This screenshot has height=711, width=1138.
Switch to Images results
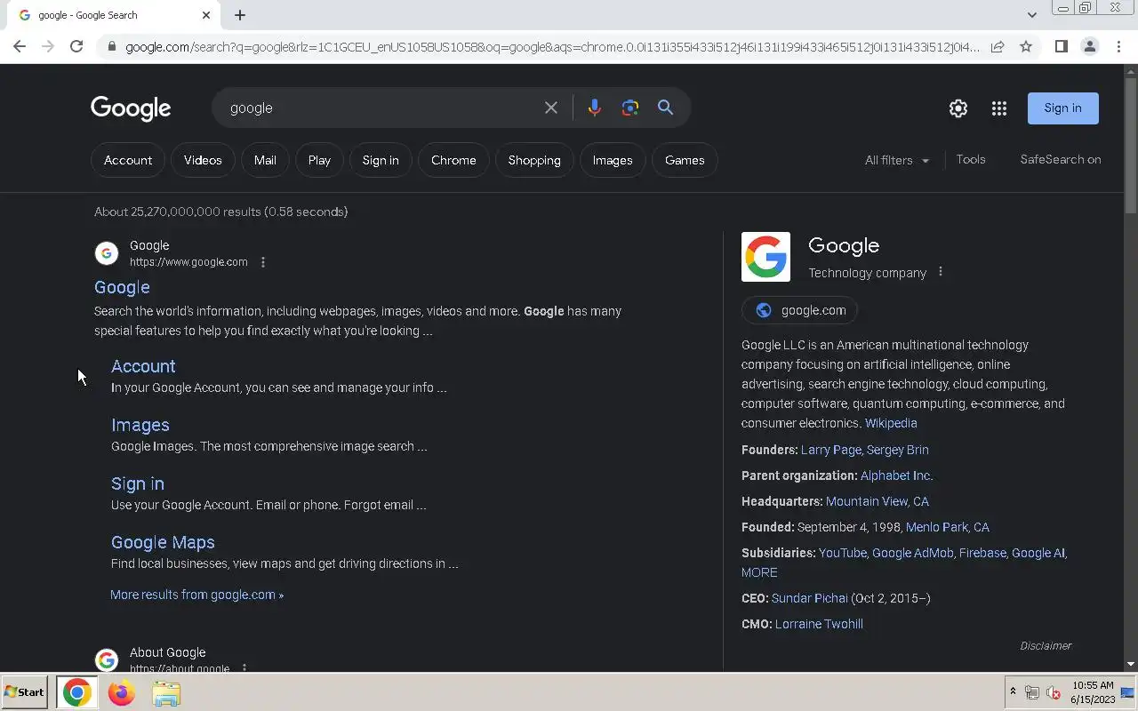point(613,160)
